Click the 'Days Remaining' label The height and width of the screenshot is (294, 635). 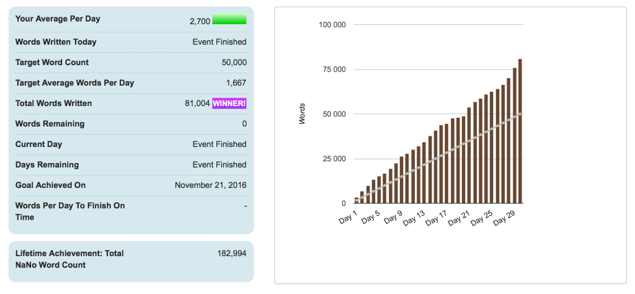[47, 164]
